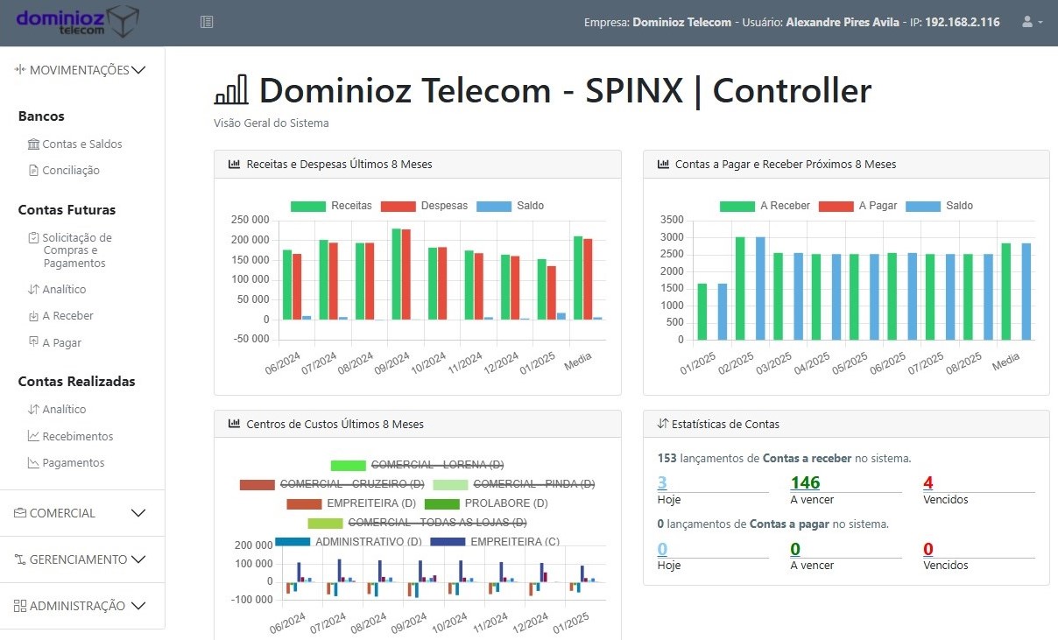The image size is (1058, 640).
Task: Show COMERCIAL - PINDA (D) series
Action: [x=514, y=484]
